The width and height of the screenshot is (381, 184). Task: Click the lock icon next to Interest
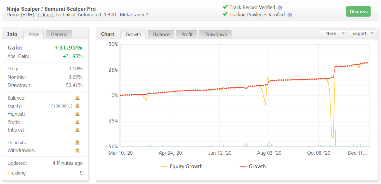(77, 130)
